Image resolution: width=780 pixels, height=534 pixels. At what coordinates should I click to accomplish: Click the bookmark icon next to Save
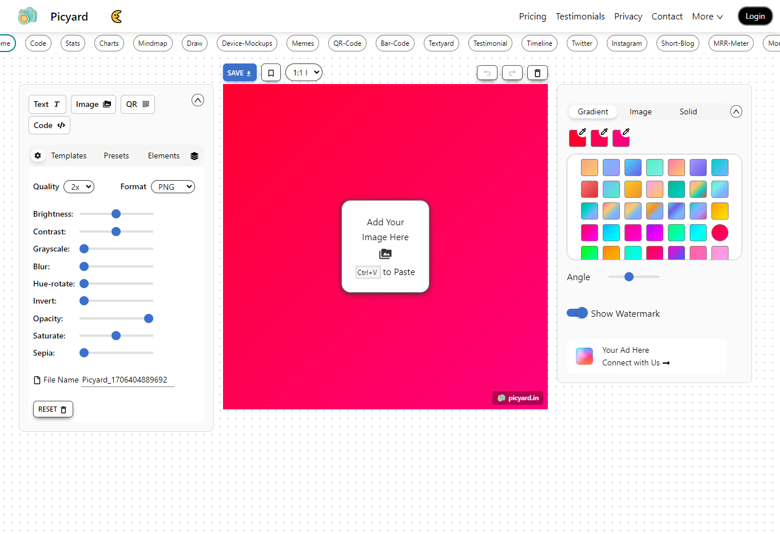(271, 73)
